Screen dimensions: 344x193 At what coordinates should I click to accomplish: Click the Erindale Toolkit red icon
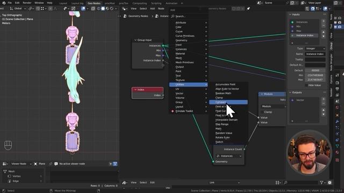pyautogui.click(x=173, y=111)
